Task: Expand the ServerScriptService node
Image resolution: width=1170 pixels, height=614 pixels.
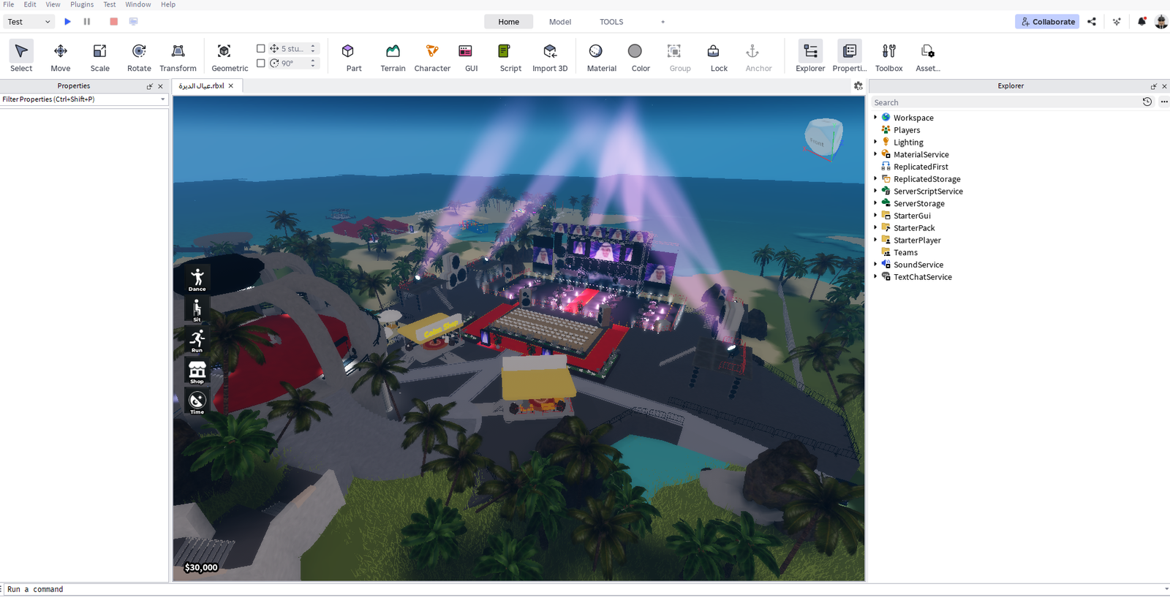Action: [875, 191]
